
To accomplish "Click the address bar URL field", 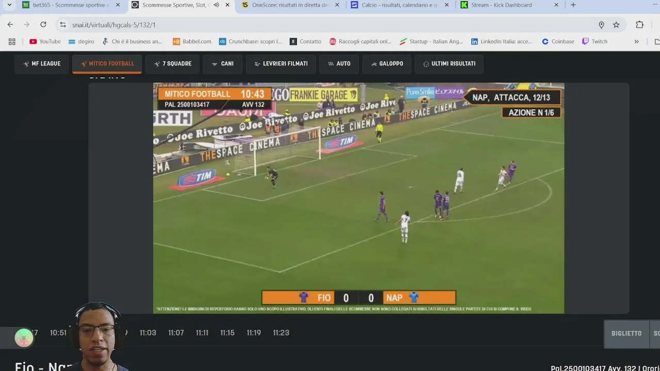I will click(330, 25).
